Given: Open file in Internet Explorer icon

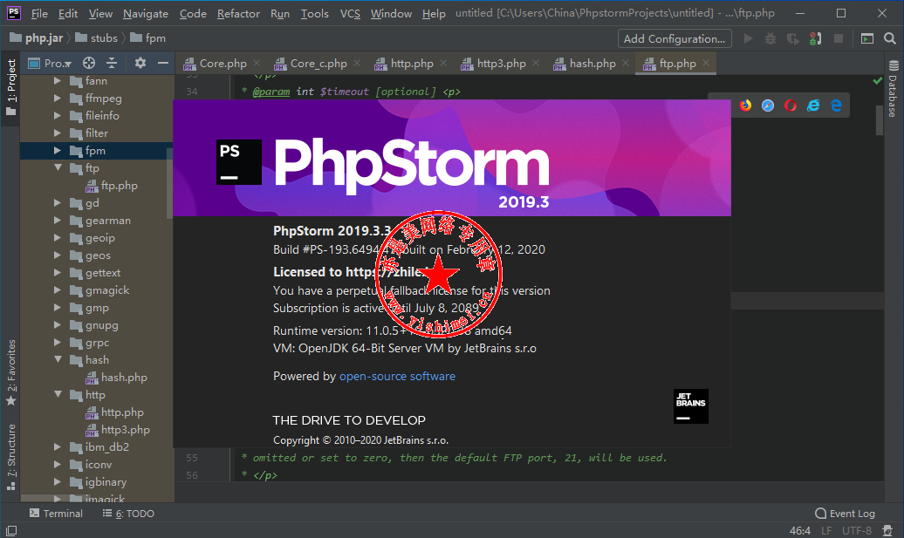Looking at the screenshot, I should (x=813, y=106).
